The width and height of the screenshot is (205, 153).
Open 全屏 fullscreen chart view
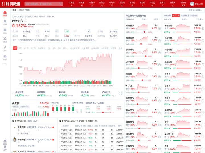pyautogui.click(x=120, y=48)
